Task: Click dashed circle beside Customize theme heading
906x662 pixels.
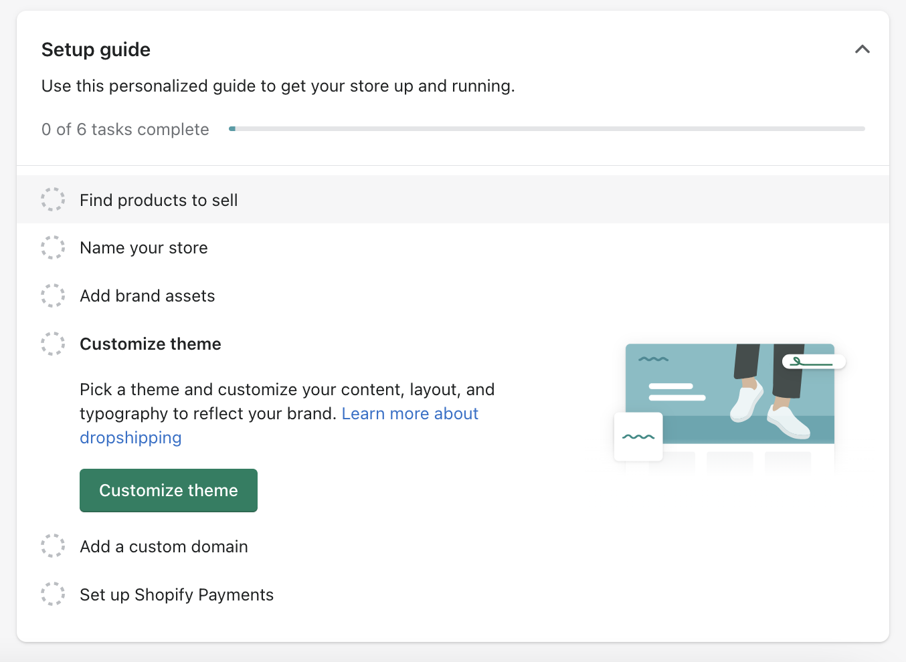Action: coord(53,344)
